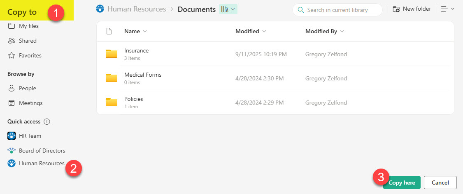Click the Human Resources breadcrumb link

[136, 9]
